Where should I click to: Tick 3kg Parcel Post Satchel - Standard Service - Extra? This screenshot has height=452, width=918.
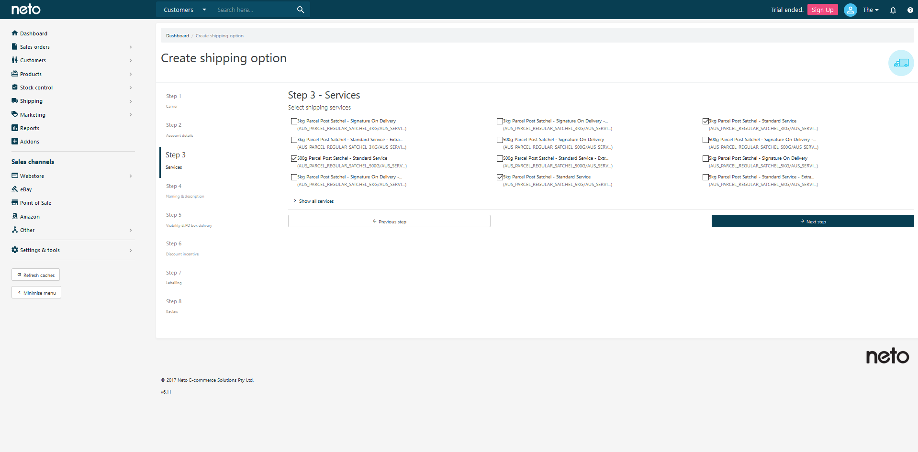(x=294, y=140)
